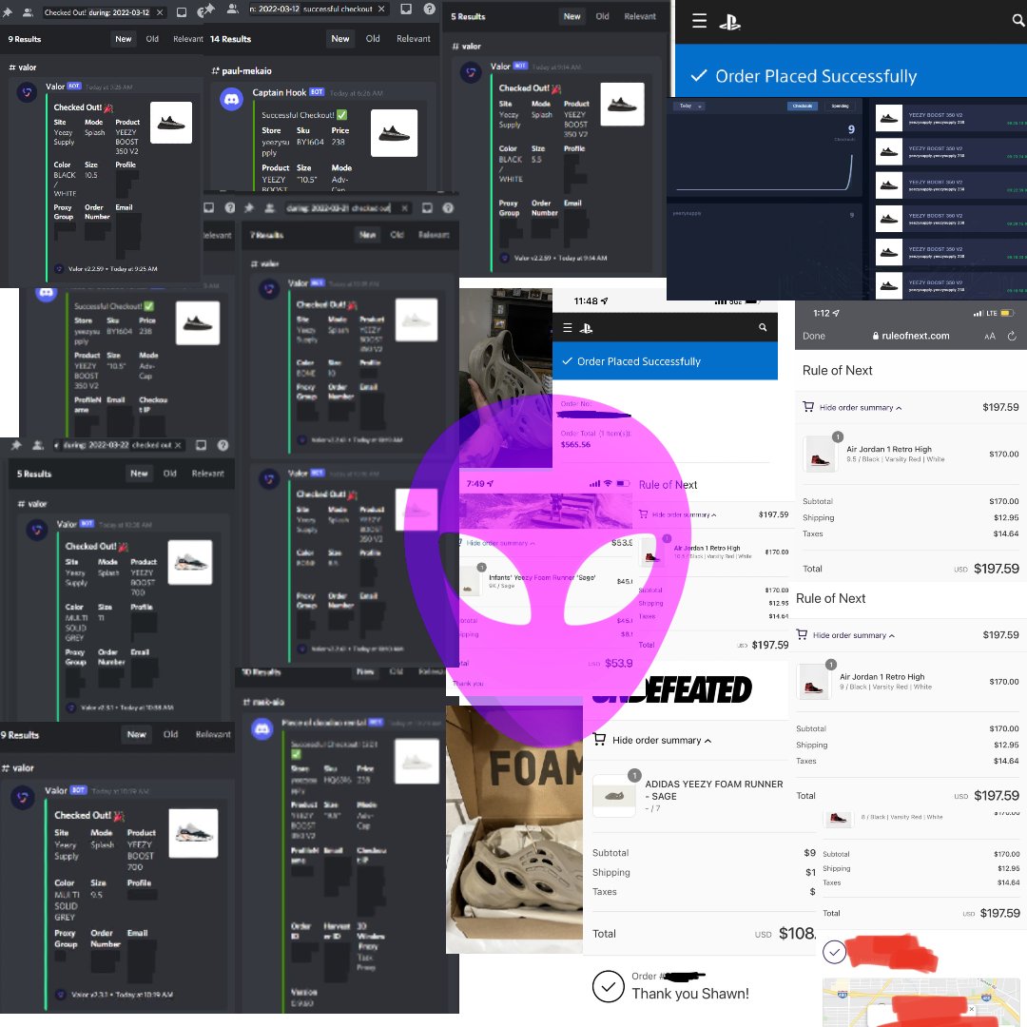The width and height of the screenshot is (1027, 1027).
Task: Click the 'ADIDAS YEEZY FOAM RUNNER - SAGE' item name
Action: (x=714, y=790)
